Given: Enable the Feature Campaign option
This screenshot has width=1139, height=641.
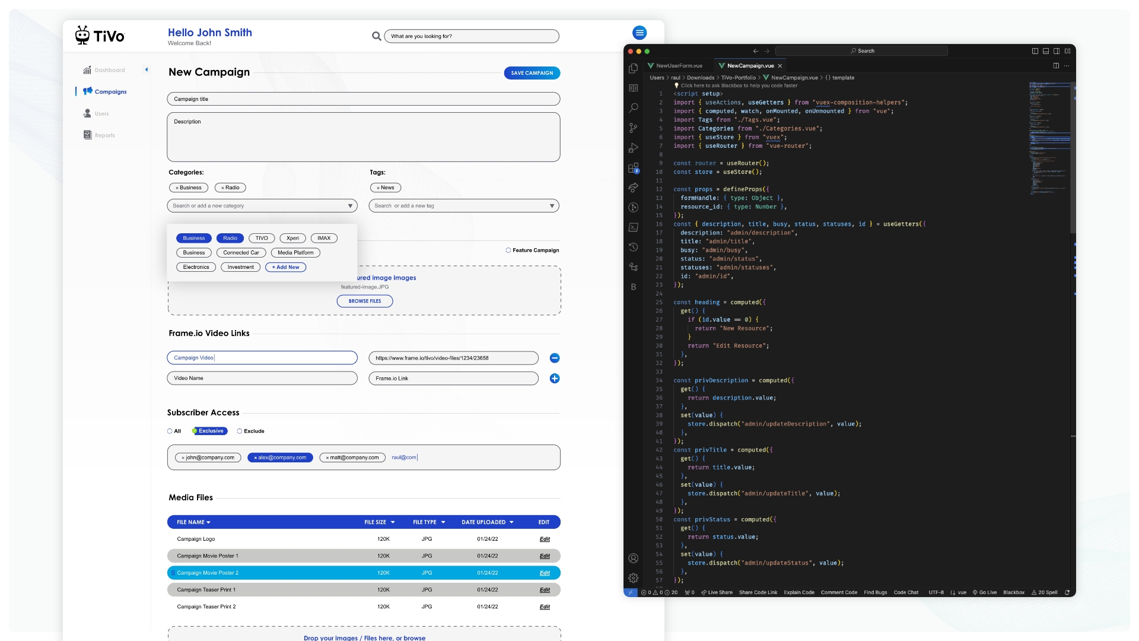Looking at the screenshot, I should coord(508,250).
